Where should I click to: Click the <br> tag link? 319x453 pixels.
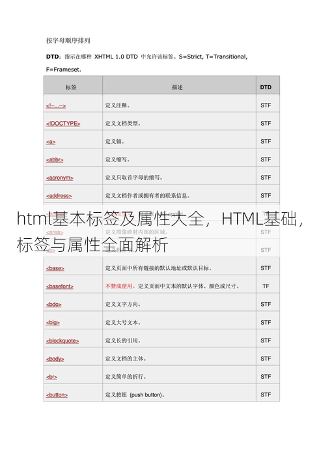(51, 377)
